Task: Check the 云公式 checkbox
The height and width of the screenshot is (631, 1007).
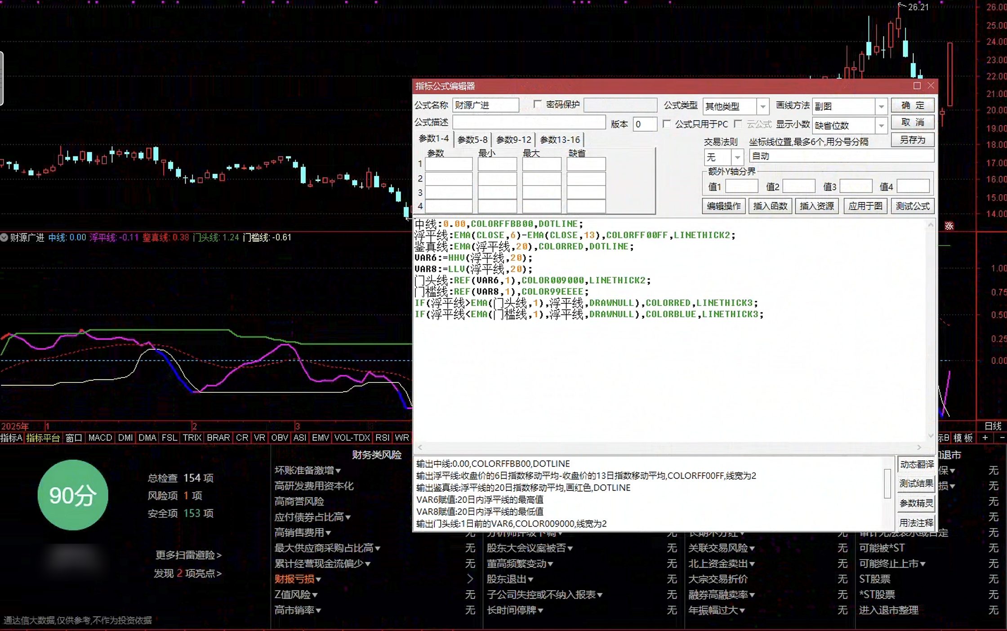Action: coord(738,124)
